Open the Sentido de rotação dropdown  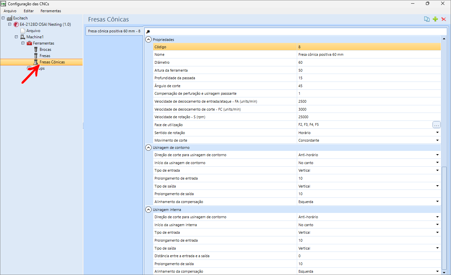tap(437, 132)
